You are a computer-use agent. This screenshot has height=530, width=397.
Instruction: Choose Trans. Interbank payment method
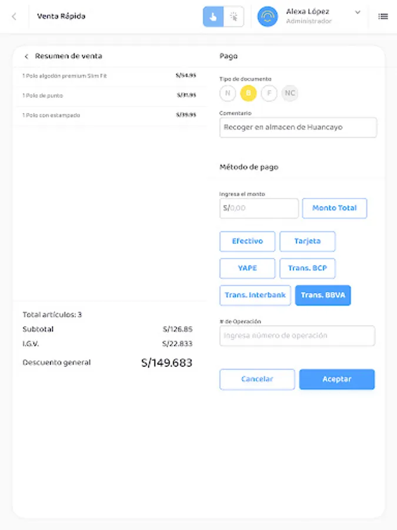255,296
